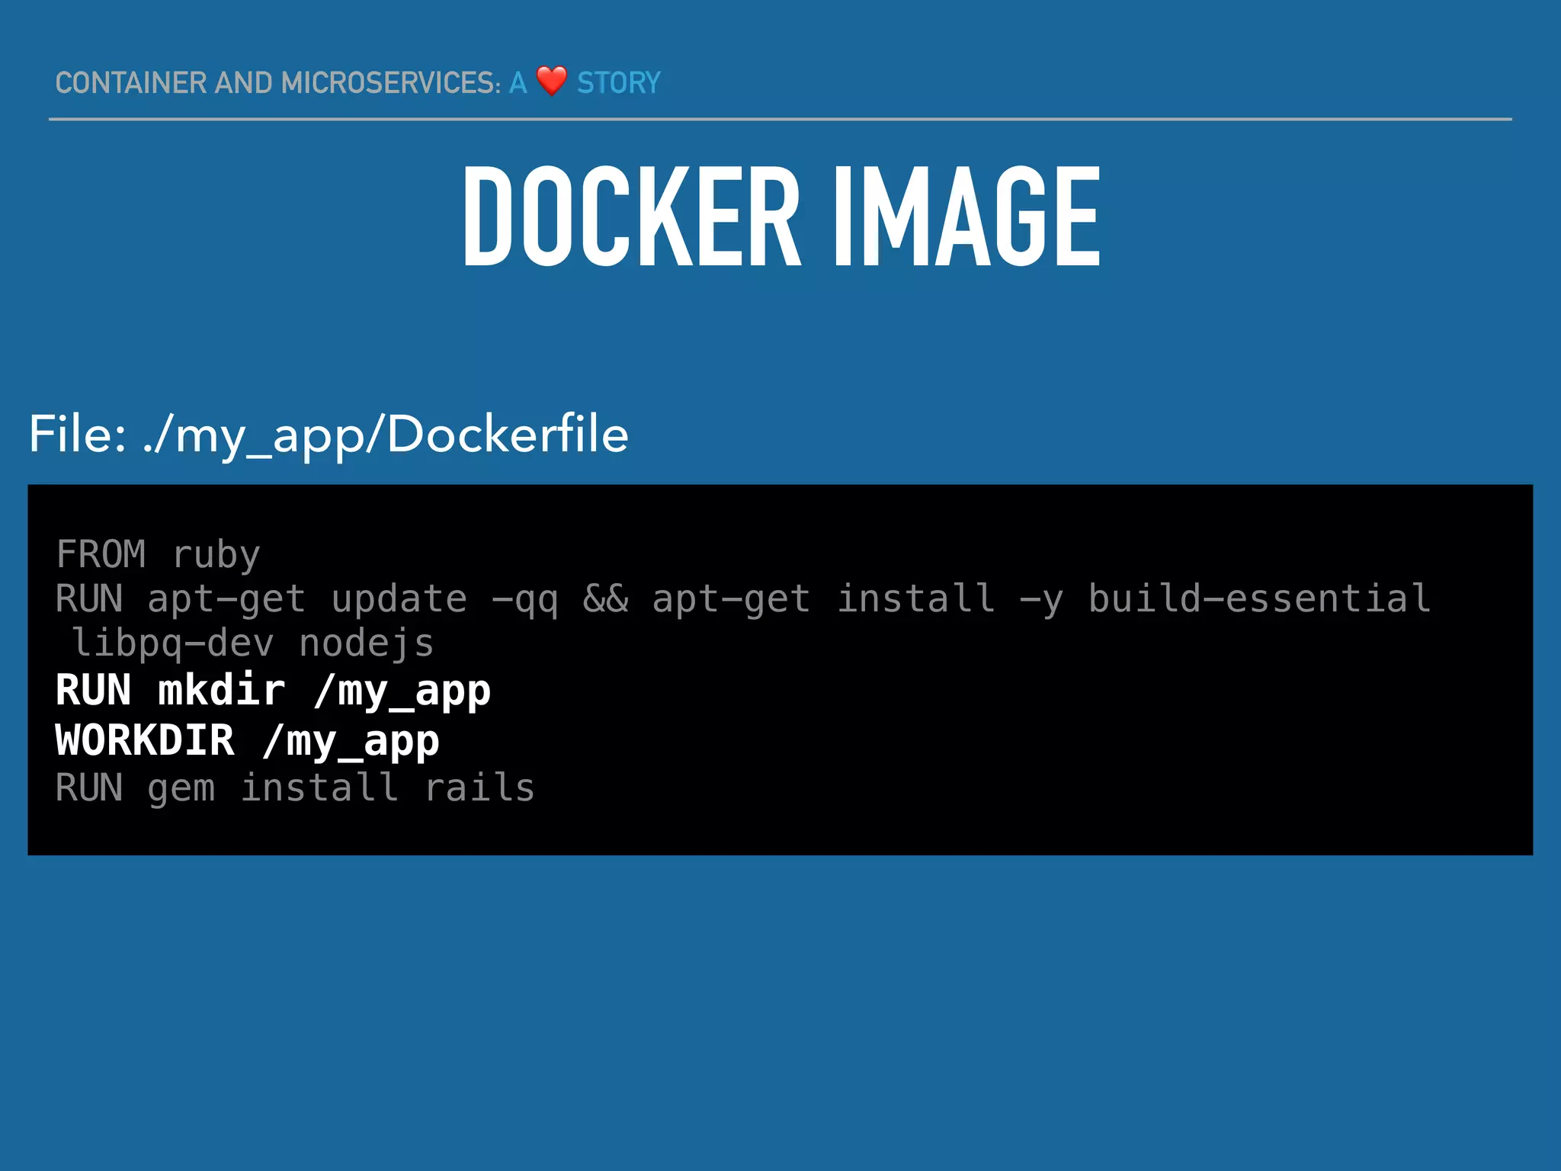1561x1171 pixels.
Task: Click the highlighted 'RUN mkdir /my_app' line
Action: point(274,691)
